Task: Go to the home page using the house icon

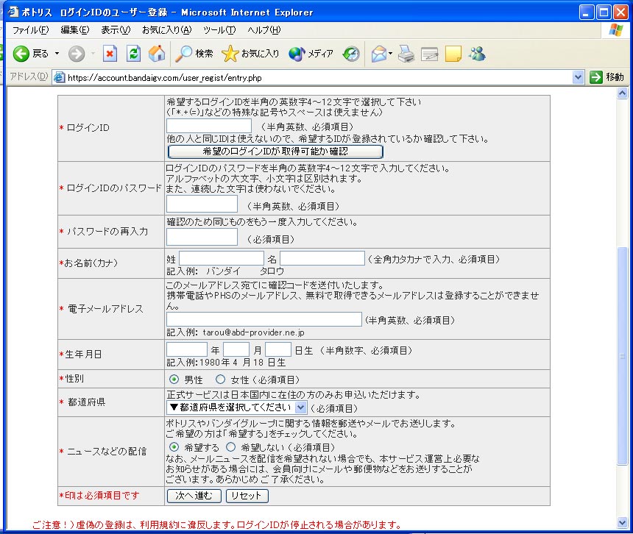Action: click(x=157, y=54)
